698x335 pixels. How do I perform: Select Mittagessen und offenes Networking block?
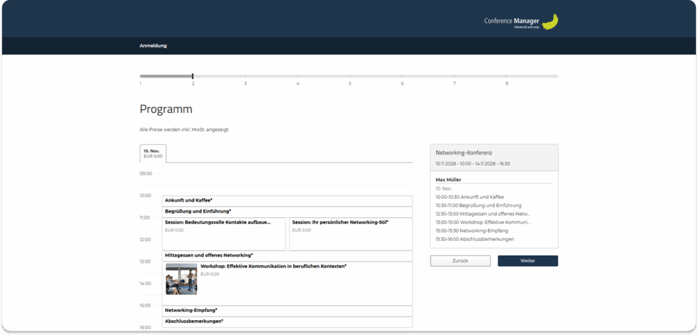[x=287, y=255]
